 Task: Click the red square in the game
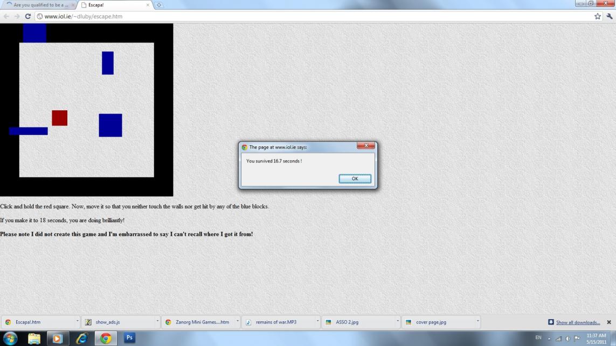60,118
